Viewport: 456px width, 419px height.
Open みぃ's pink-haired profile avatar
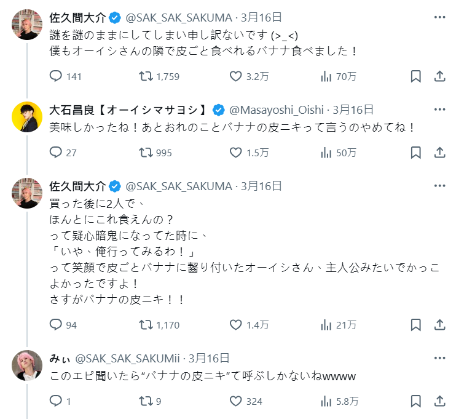point(27,365)
